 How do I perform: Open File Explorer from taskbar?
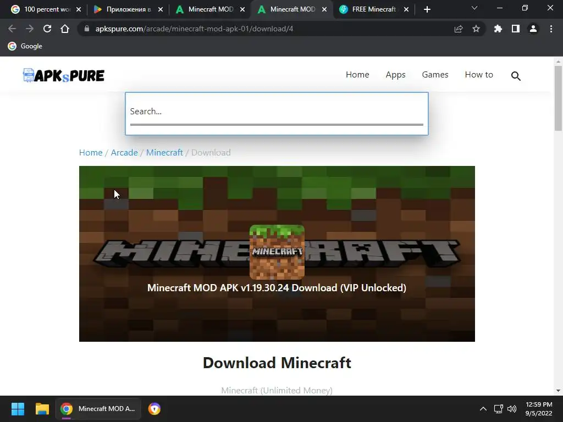[x=42, y=409]
